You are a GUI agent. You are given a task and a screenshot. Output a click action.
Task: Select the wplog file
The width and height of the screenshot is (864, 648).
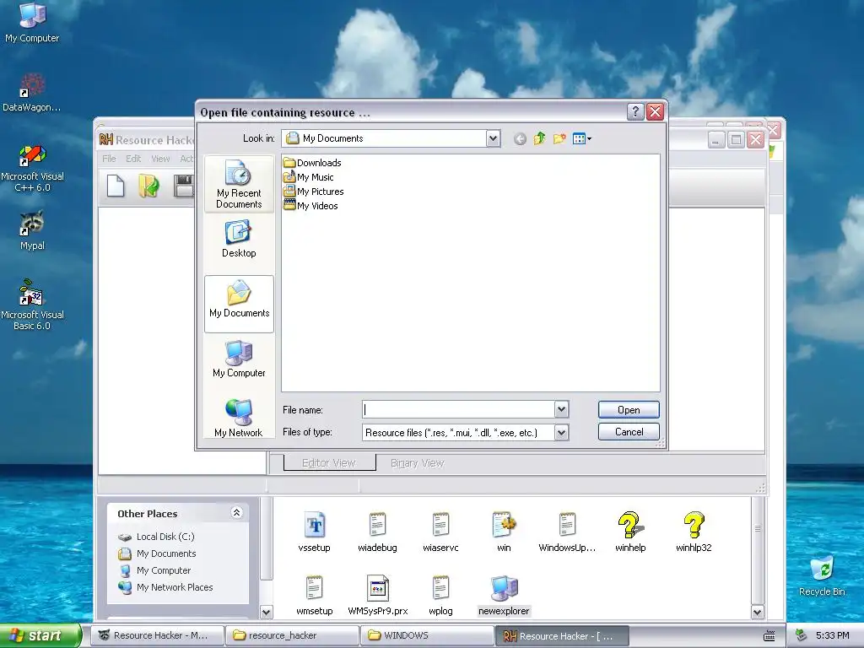point(440,595)
